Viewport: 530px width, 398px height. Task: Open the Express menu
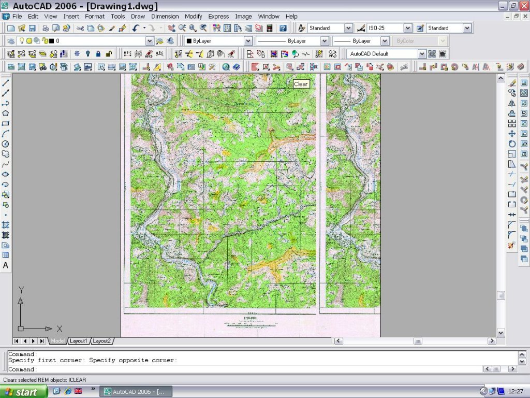click(x=218, y=17)
